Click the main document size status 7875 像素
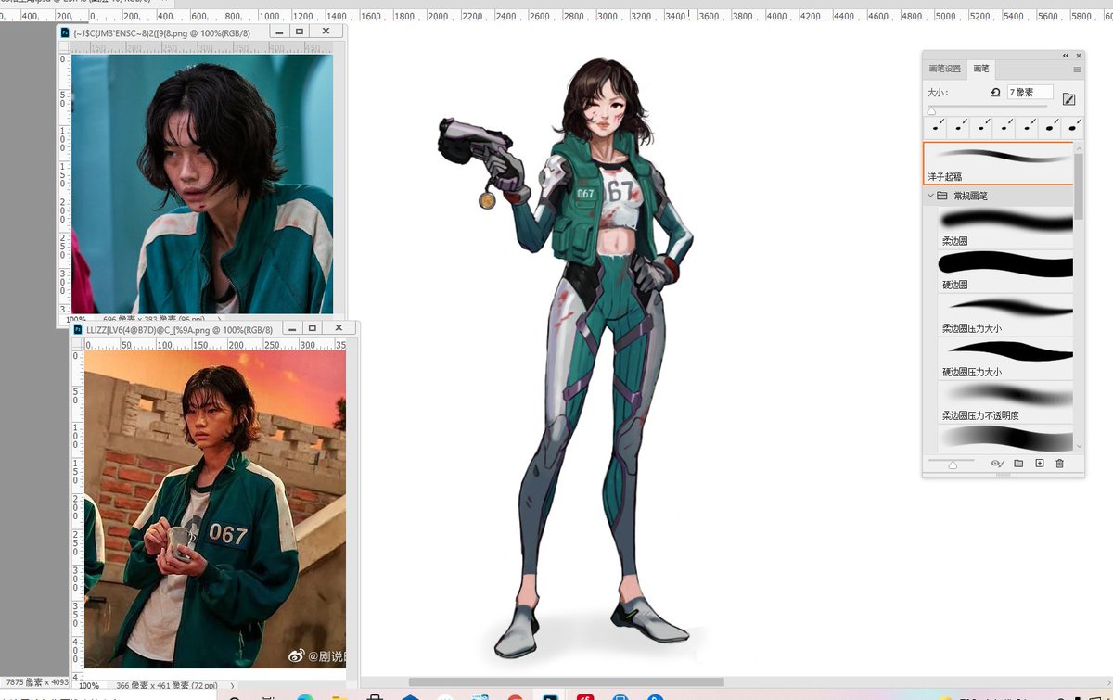Image resolution: width=1113 pixels, height=700 pixels. click(x=35, y=682)
